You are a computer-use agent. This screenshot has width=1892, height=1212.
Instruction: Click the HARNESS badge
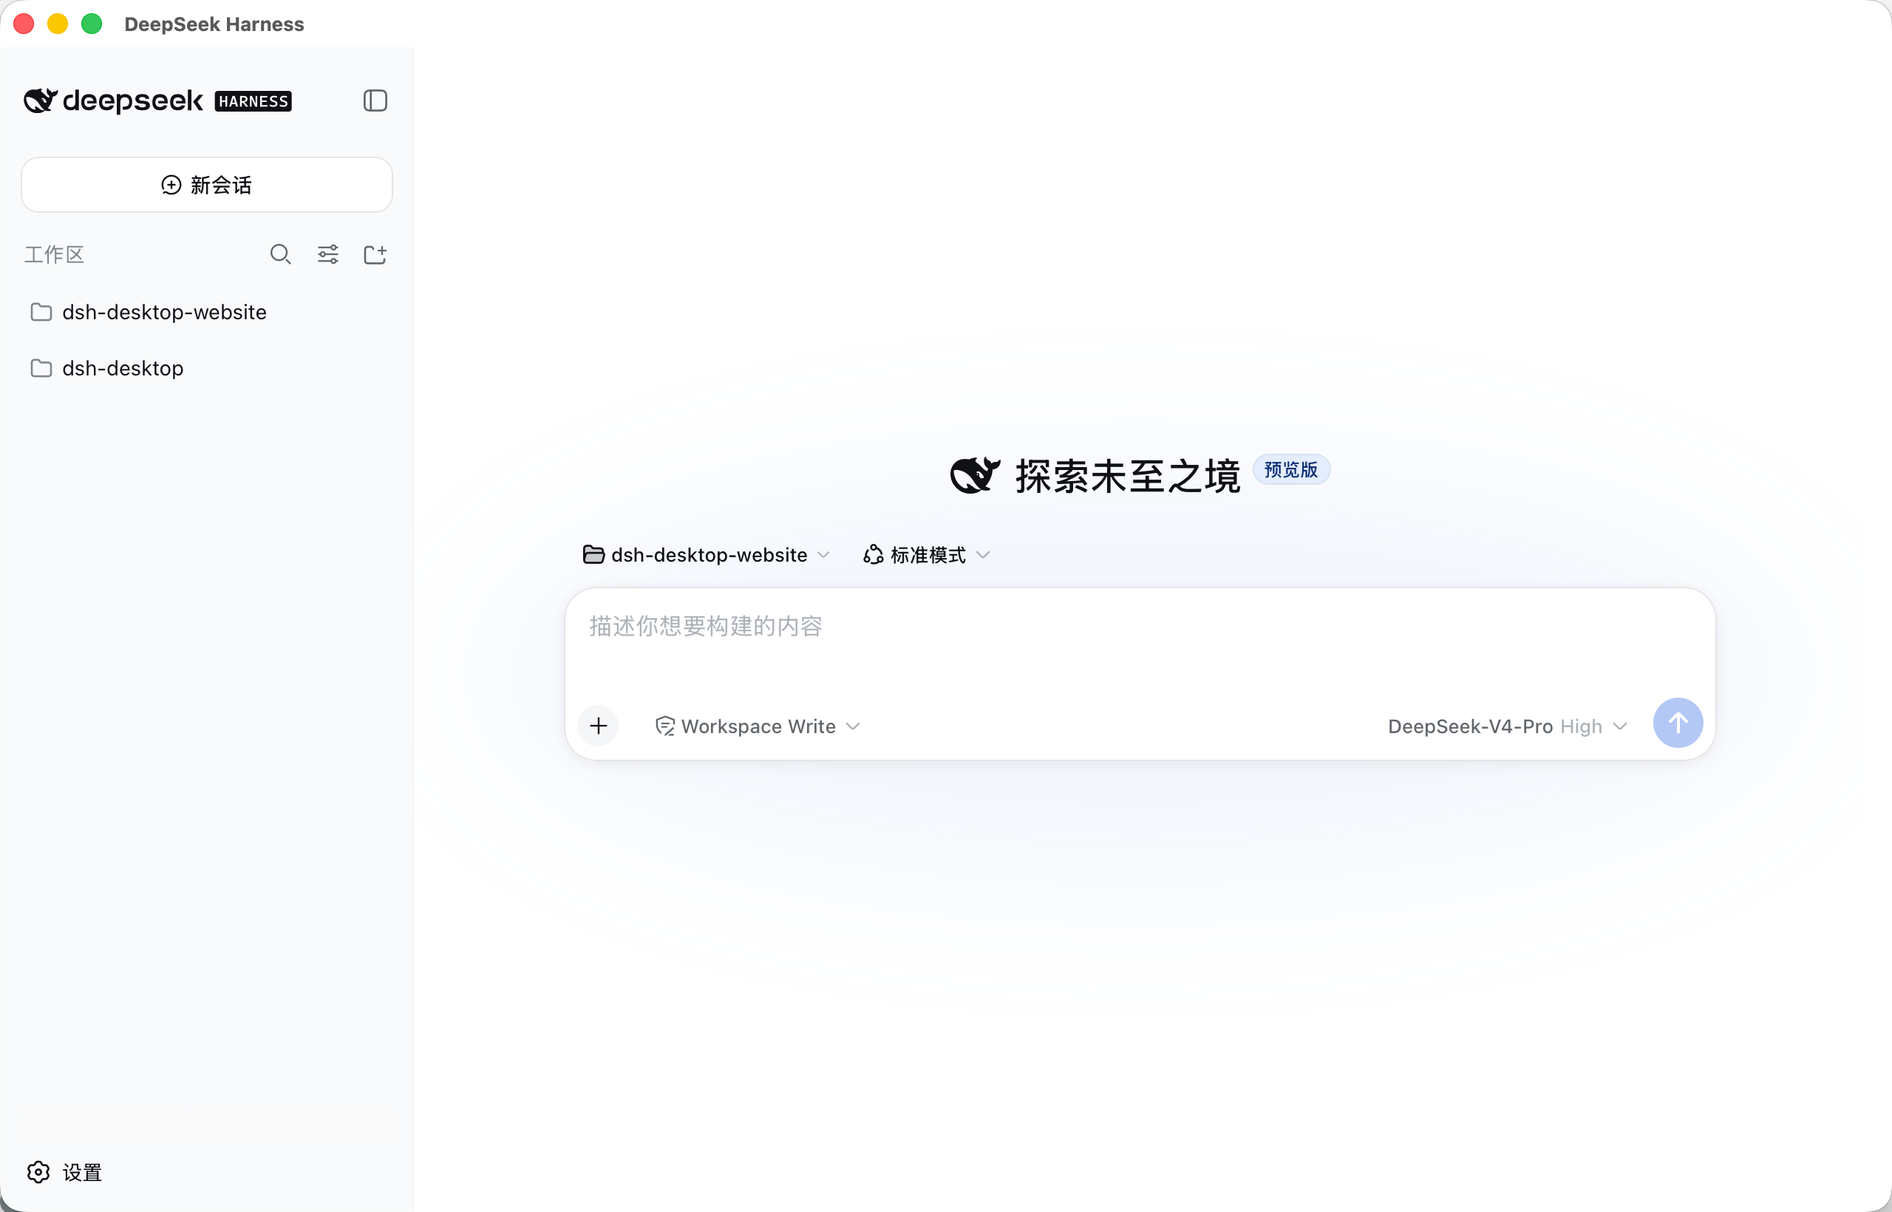coord(253,101)
